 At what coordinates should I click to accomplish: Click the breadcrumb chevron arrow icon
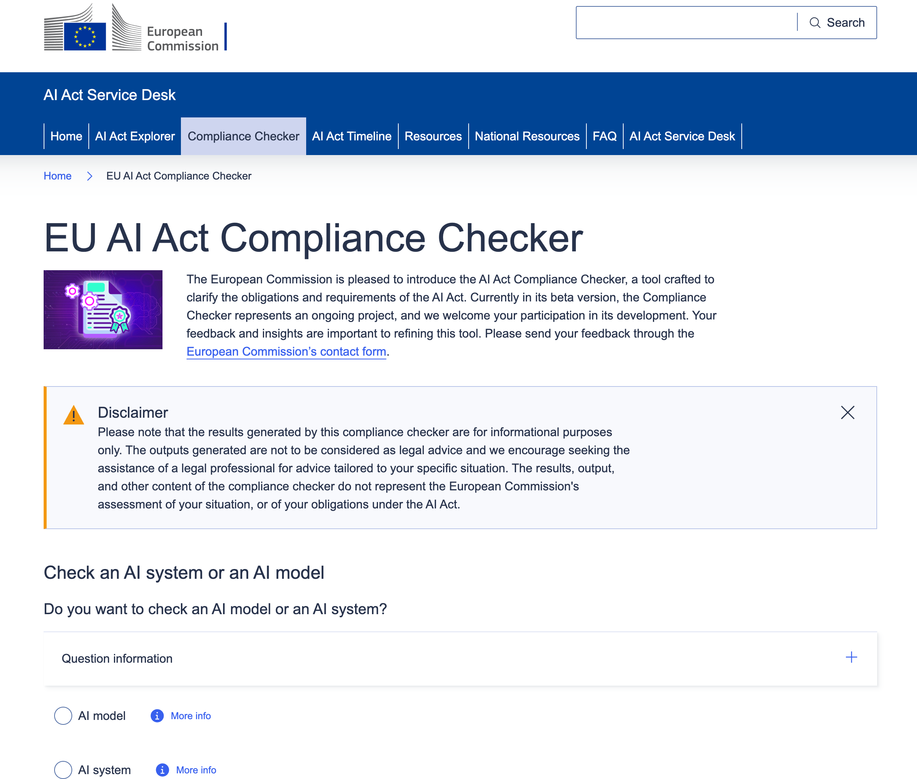pyautogui.click(x=90, y=176)
